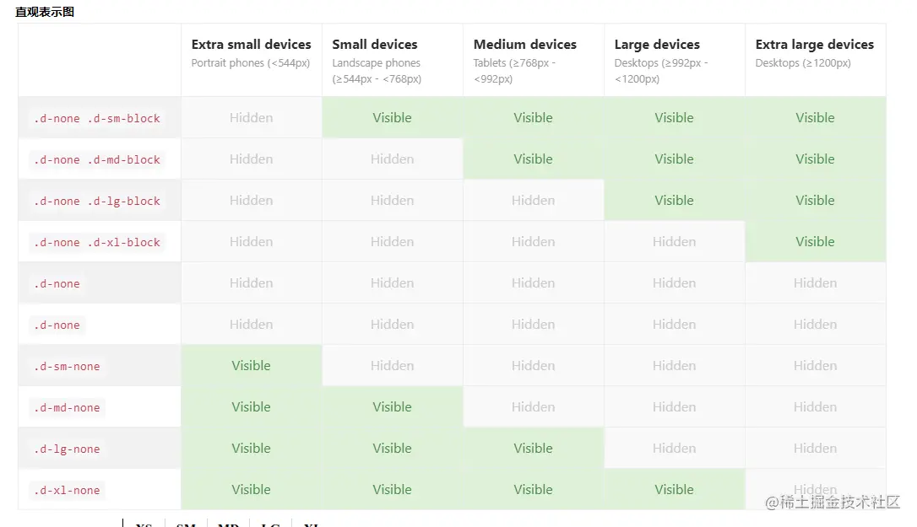917x527 pixels.
Task: Select the "Small devices" column heading
Action: 375,45
